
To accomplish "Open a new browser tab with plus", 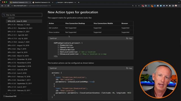I will coord(79,3).
